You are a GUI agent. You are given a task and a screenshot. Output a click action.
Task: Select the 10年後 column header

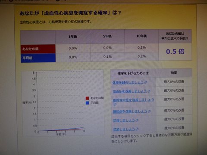tap(141, 36)
